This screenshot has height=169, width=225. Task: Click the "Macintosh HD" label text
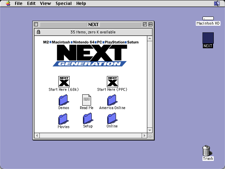point(208,23)
